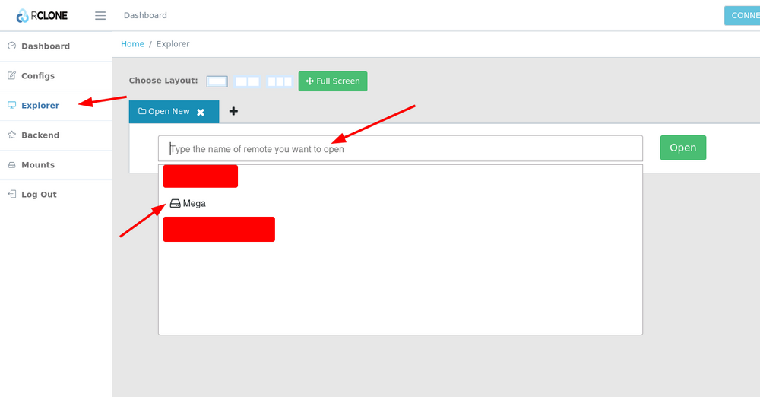Image resolution: width=760 pixels, height=397 pixels.
Task: Click the Log Out door icon
Action: (11, 194)
